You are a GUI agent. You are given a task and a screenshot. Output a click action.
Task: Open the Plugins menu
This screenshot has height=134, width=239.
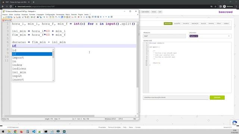pos(81,15)
